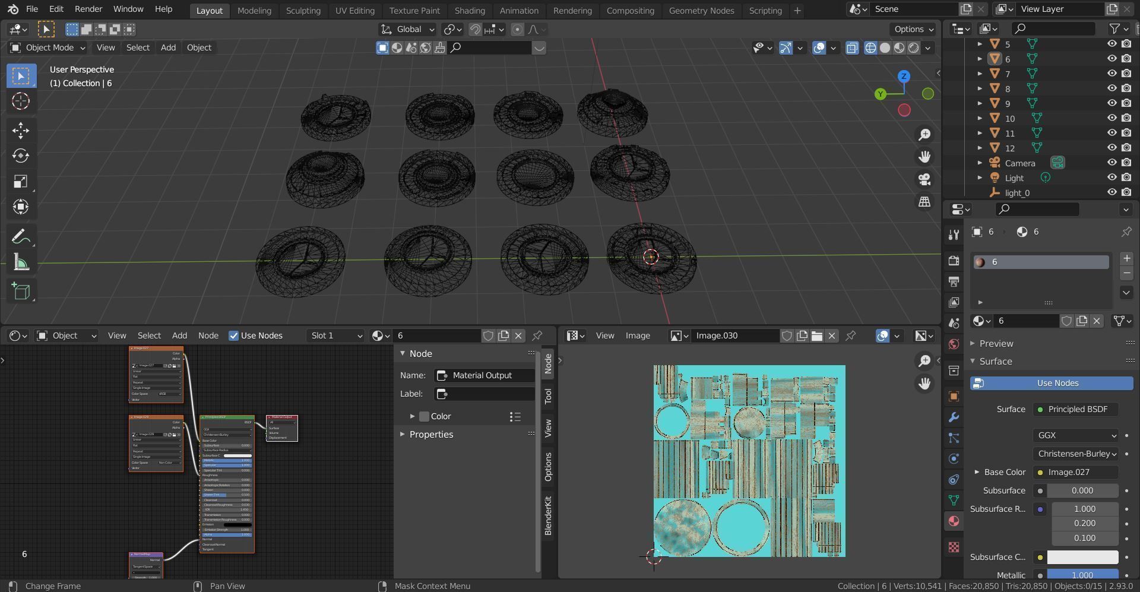Select the Scale tool
Viewport: 1140px width, 592px height.
[21, 182]
